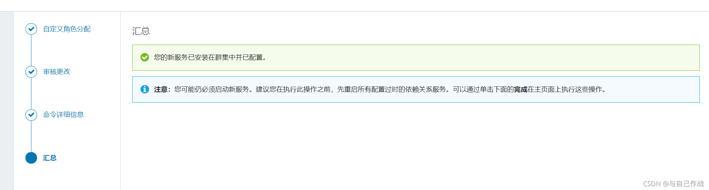This screenshot has height=190, width=709.
Task: Click the 您的新服务已安装 success message text
Action: [x=210, y=57]
